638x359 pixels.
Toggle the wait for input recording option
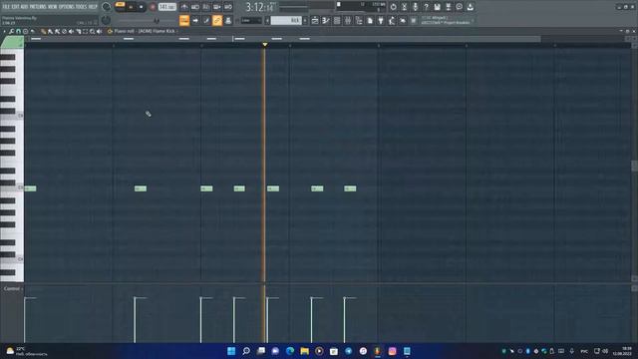[195, 7]
